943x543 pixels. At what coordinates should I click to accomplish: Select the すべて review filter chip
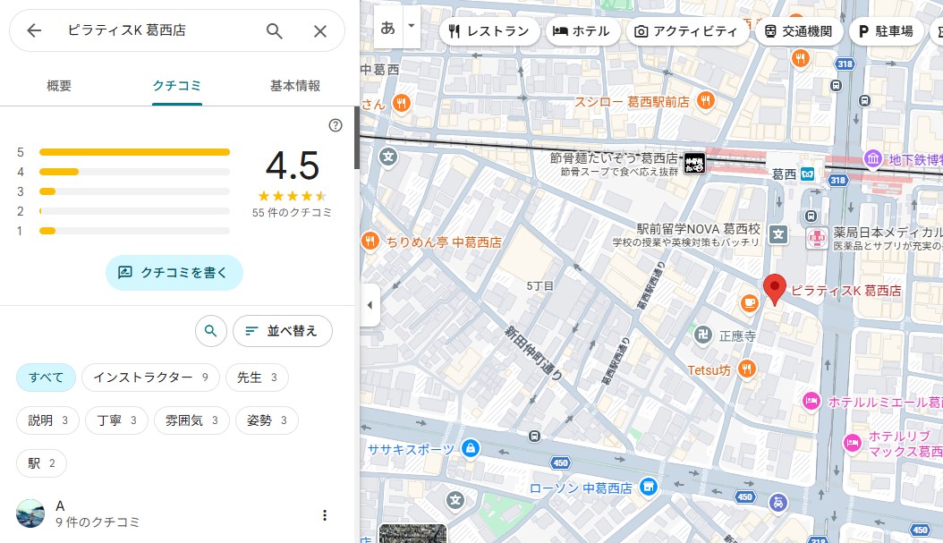[46, 378]
